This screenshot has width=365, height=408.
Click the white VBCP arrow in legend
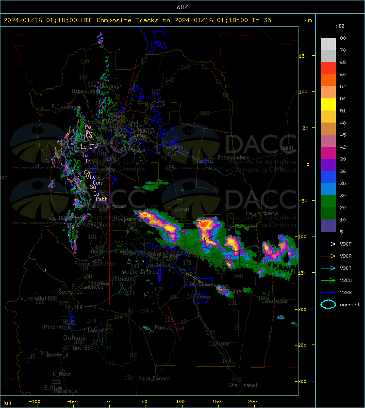coord(328,244)
